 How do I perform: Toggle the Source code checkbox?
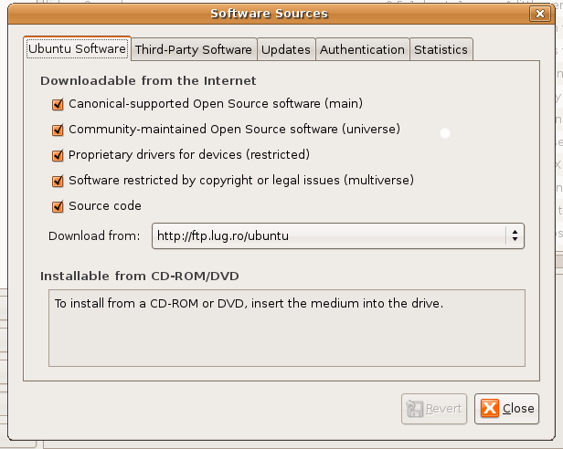tap(58, 206)
